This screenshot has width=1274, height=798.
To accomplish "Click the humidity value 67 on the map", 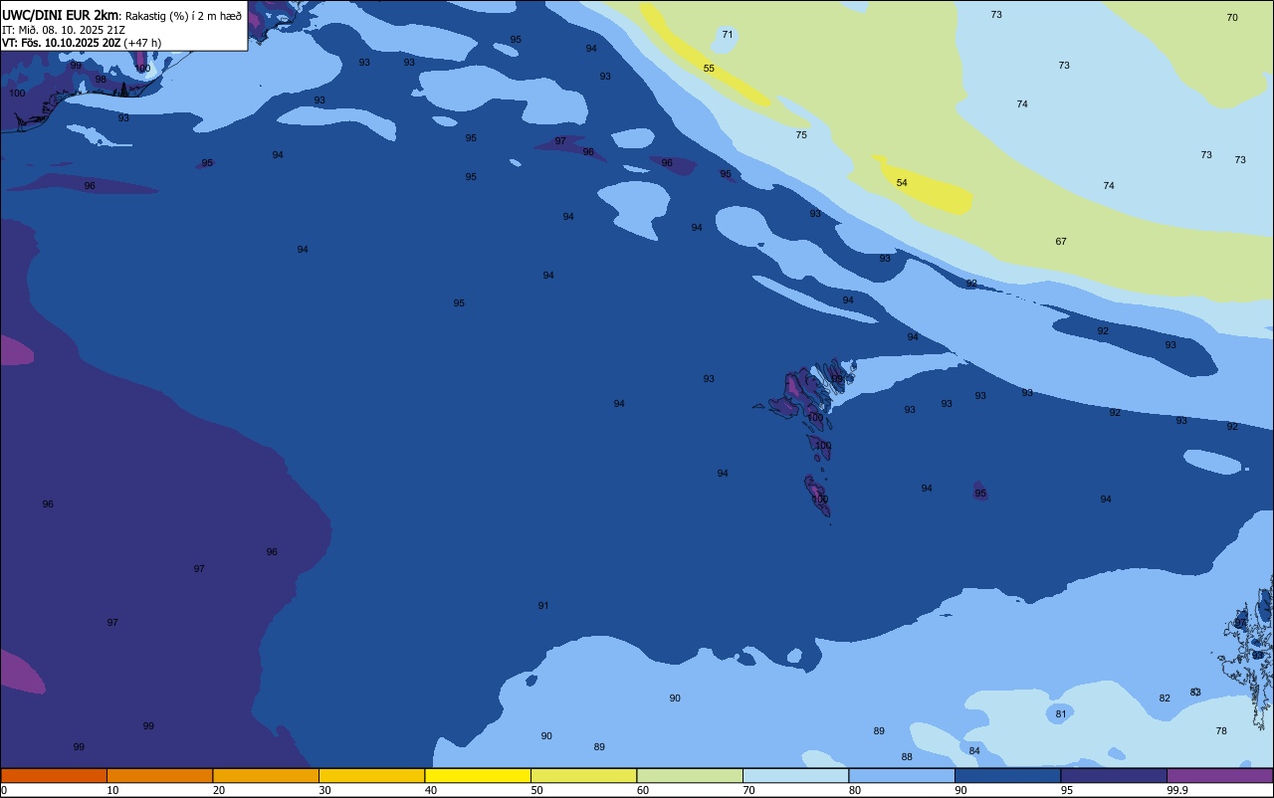I will click(1061, 242).
